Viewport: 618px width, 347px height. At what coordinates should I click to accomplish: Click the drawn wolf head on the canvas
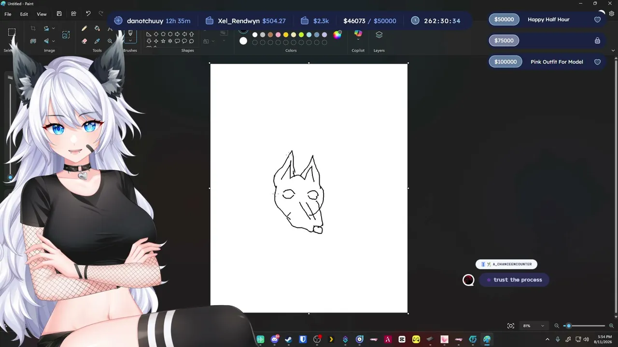pyautogui.click(x=298, y=193)
